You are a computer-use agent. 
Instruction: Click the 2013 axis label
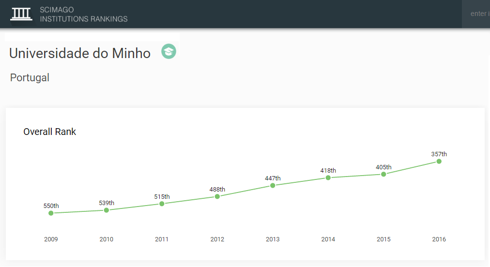coord(273,239)
